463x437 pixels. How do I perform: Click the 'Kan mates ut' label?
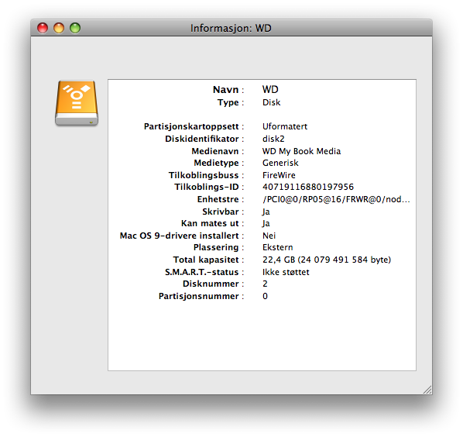point(210,223)
